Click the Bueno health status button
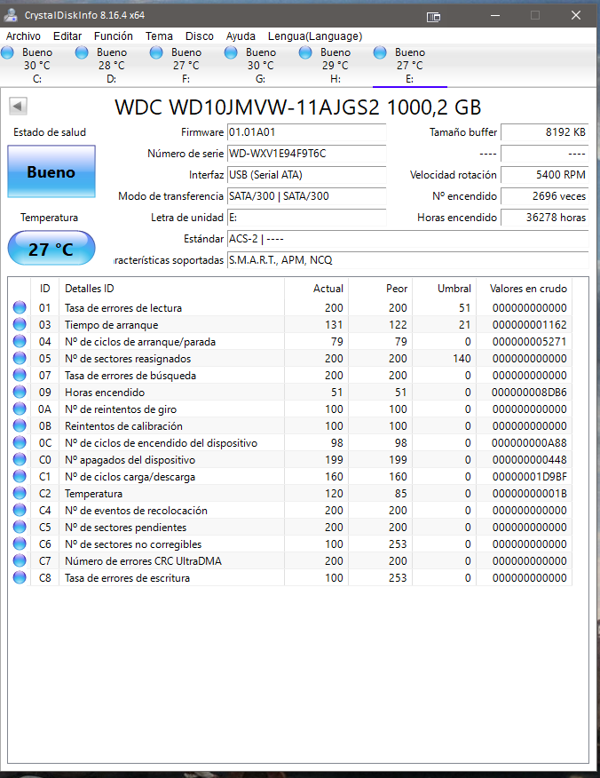600x778 pixels. (51, 171)
